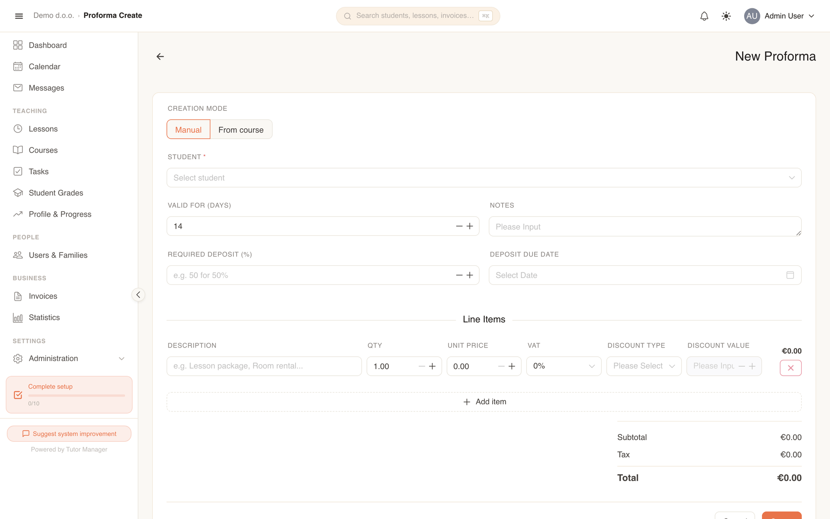Click the setup progress bar
Screen dimensions: 830x519
click(x=76, y=396)
